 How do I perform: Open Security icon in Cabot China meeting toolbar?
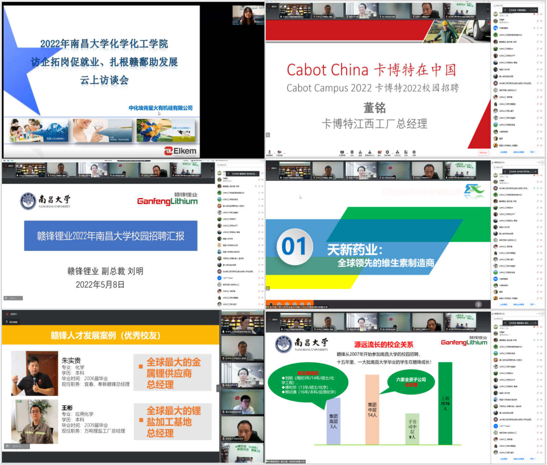pyautogui.click(x=352, y=153)
